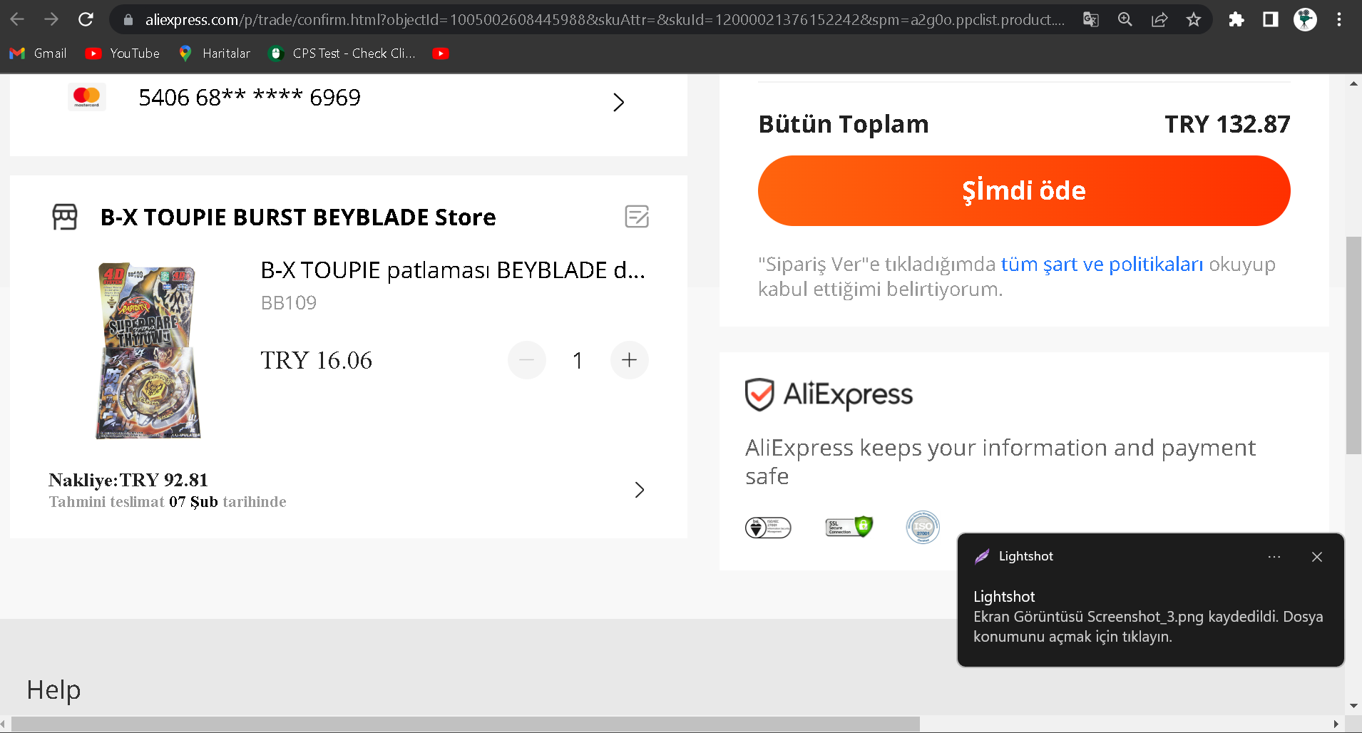The image size is (1362, 733).
Task: Click the Help heading
Action: (x=53, y=690)
